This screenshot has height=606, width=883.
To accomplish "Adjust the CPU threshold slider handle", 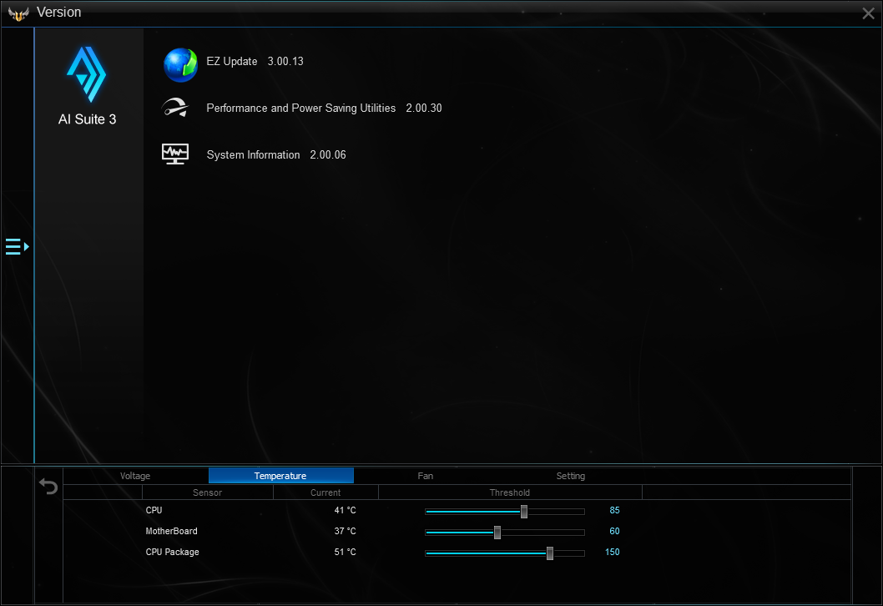I will (524, 512).
